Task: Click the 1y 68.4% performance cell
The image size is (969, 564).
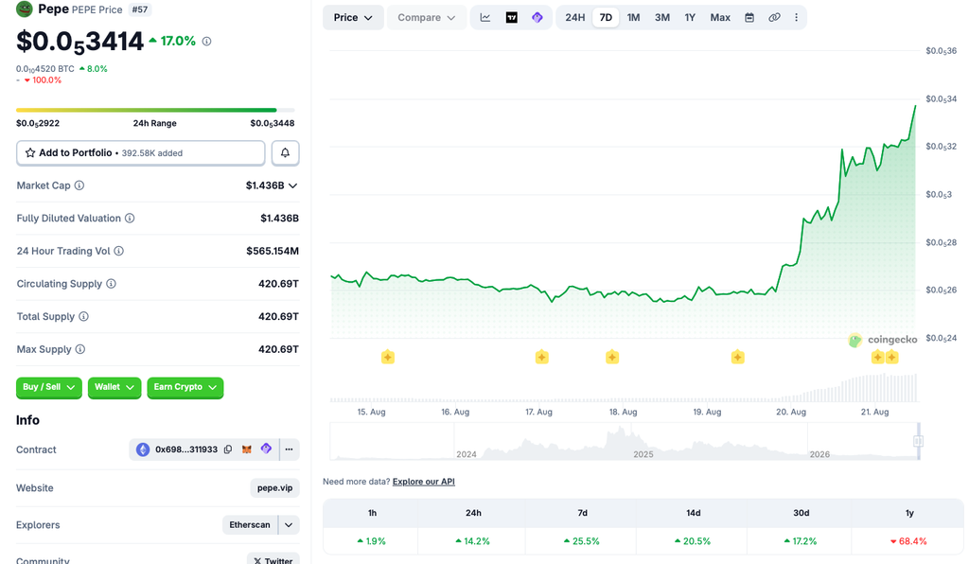Action: pos(908,541)
